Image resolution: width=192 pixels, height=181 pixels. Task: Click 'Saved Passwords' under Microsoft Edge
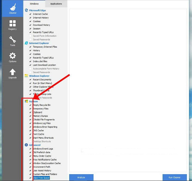[x=41, y=39]
